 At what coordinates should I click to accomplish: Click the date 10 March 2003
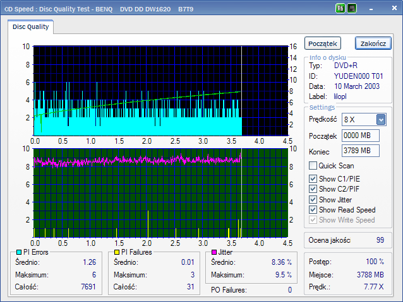coord(357,86)
